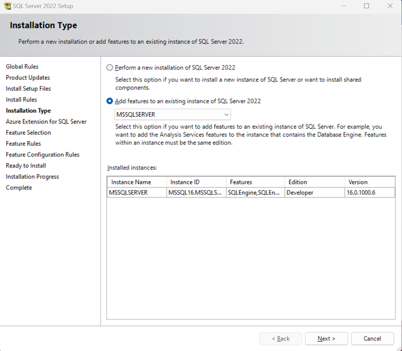Click the SQL Server Setup title bar icon
Screen dimensions: 402x351
(7, 6)
